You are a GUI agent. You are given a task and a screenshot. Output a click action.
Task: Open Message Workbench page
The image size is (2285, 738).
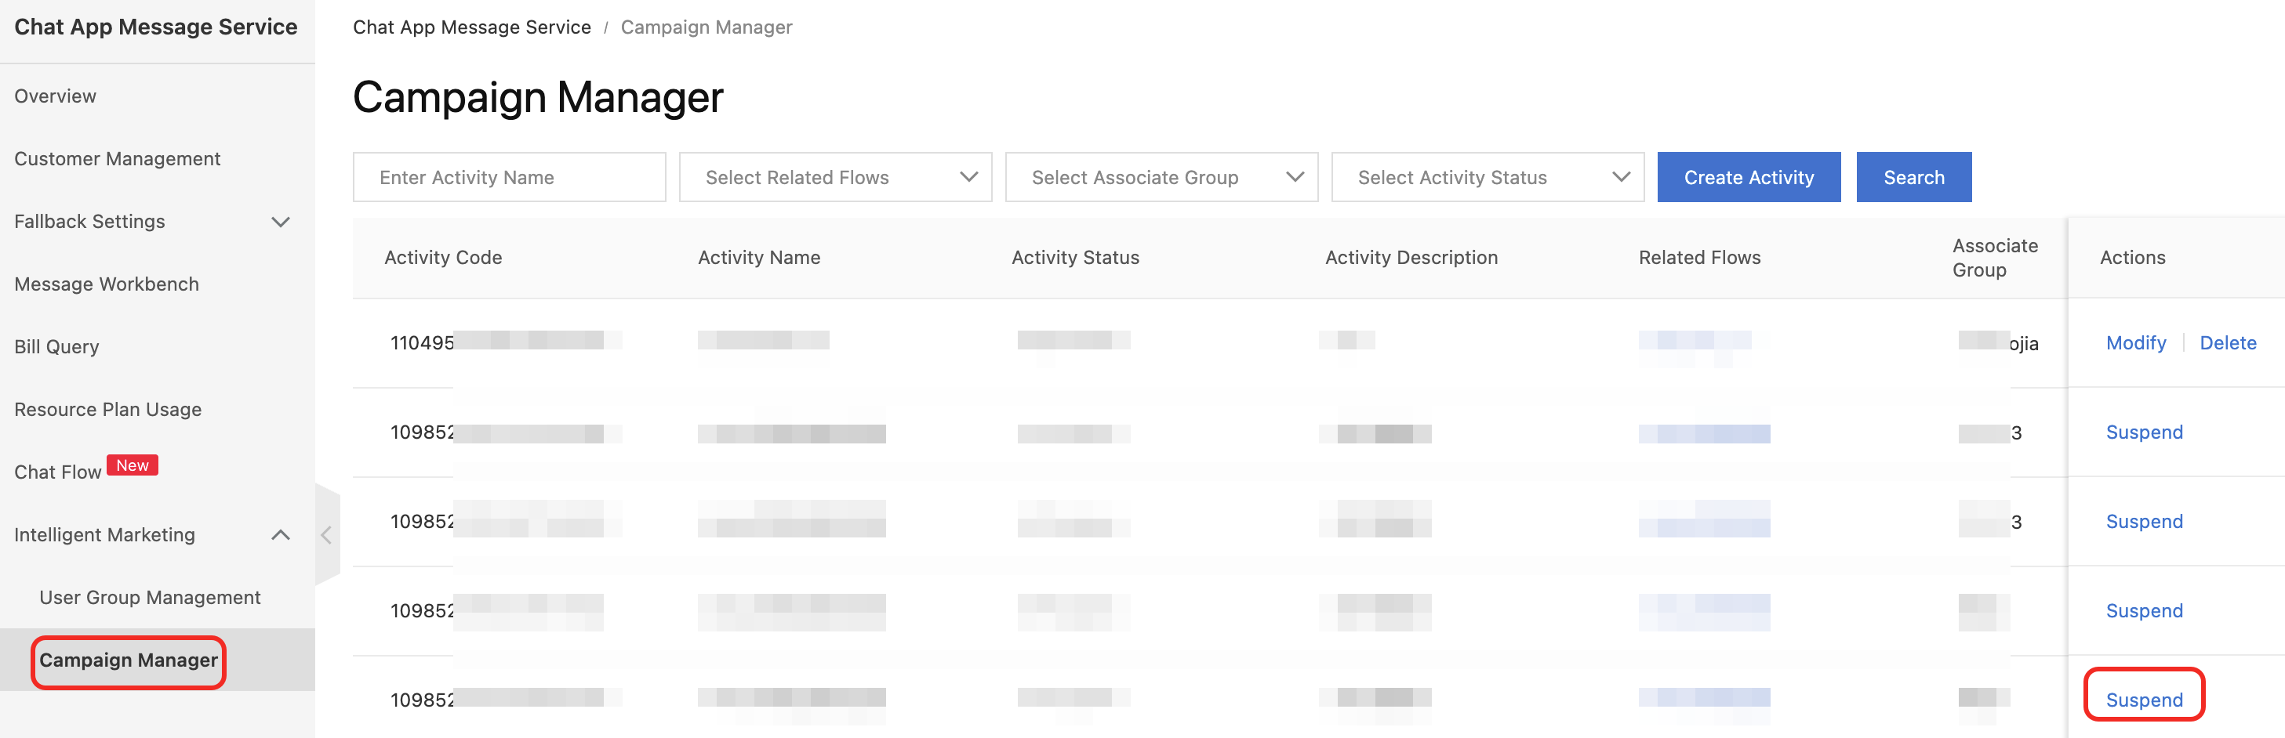(107, 284)
